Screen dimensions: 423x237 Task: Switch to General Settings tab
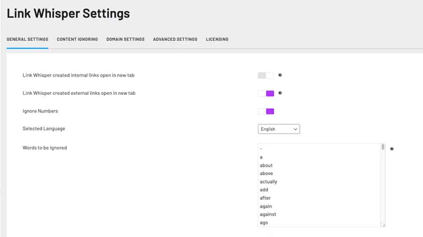pyautogui.click(x=27, y=39)
